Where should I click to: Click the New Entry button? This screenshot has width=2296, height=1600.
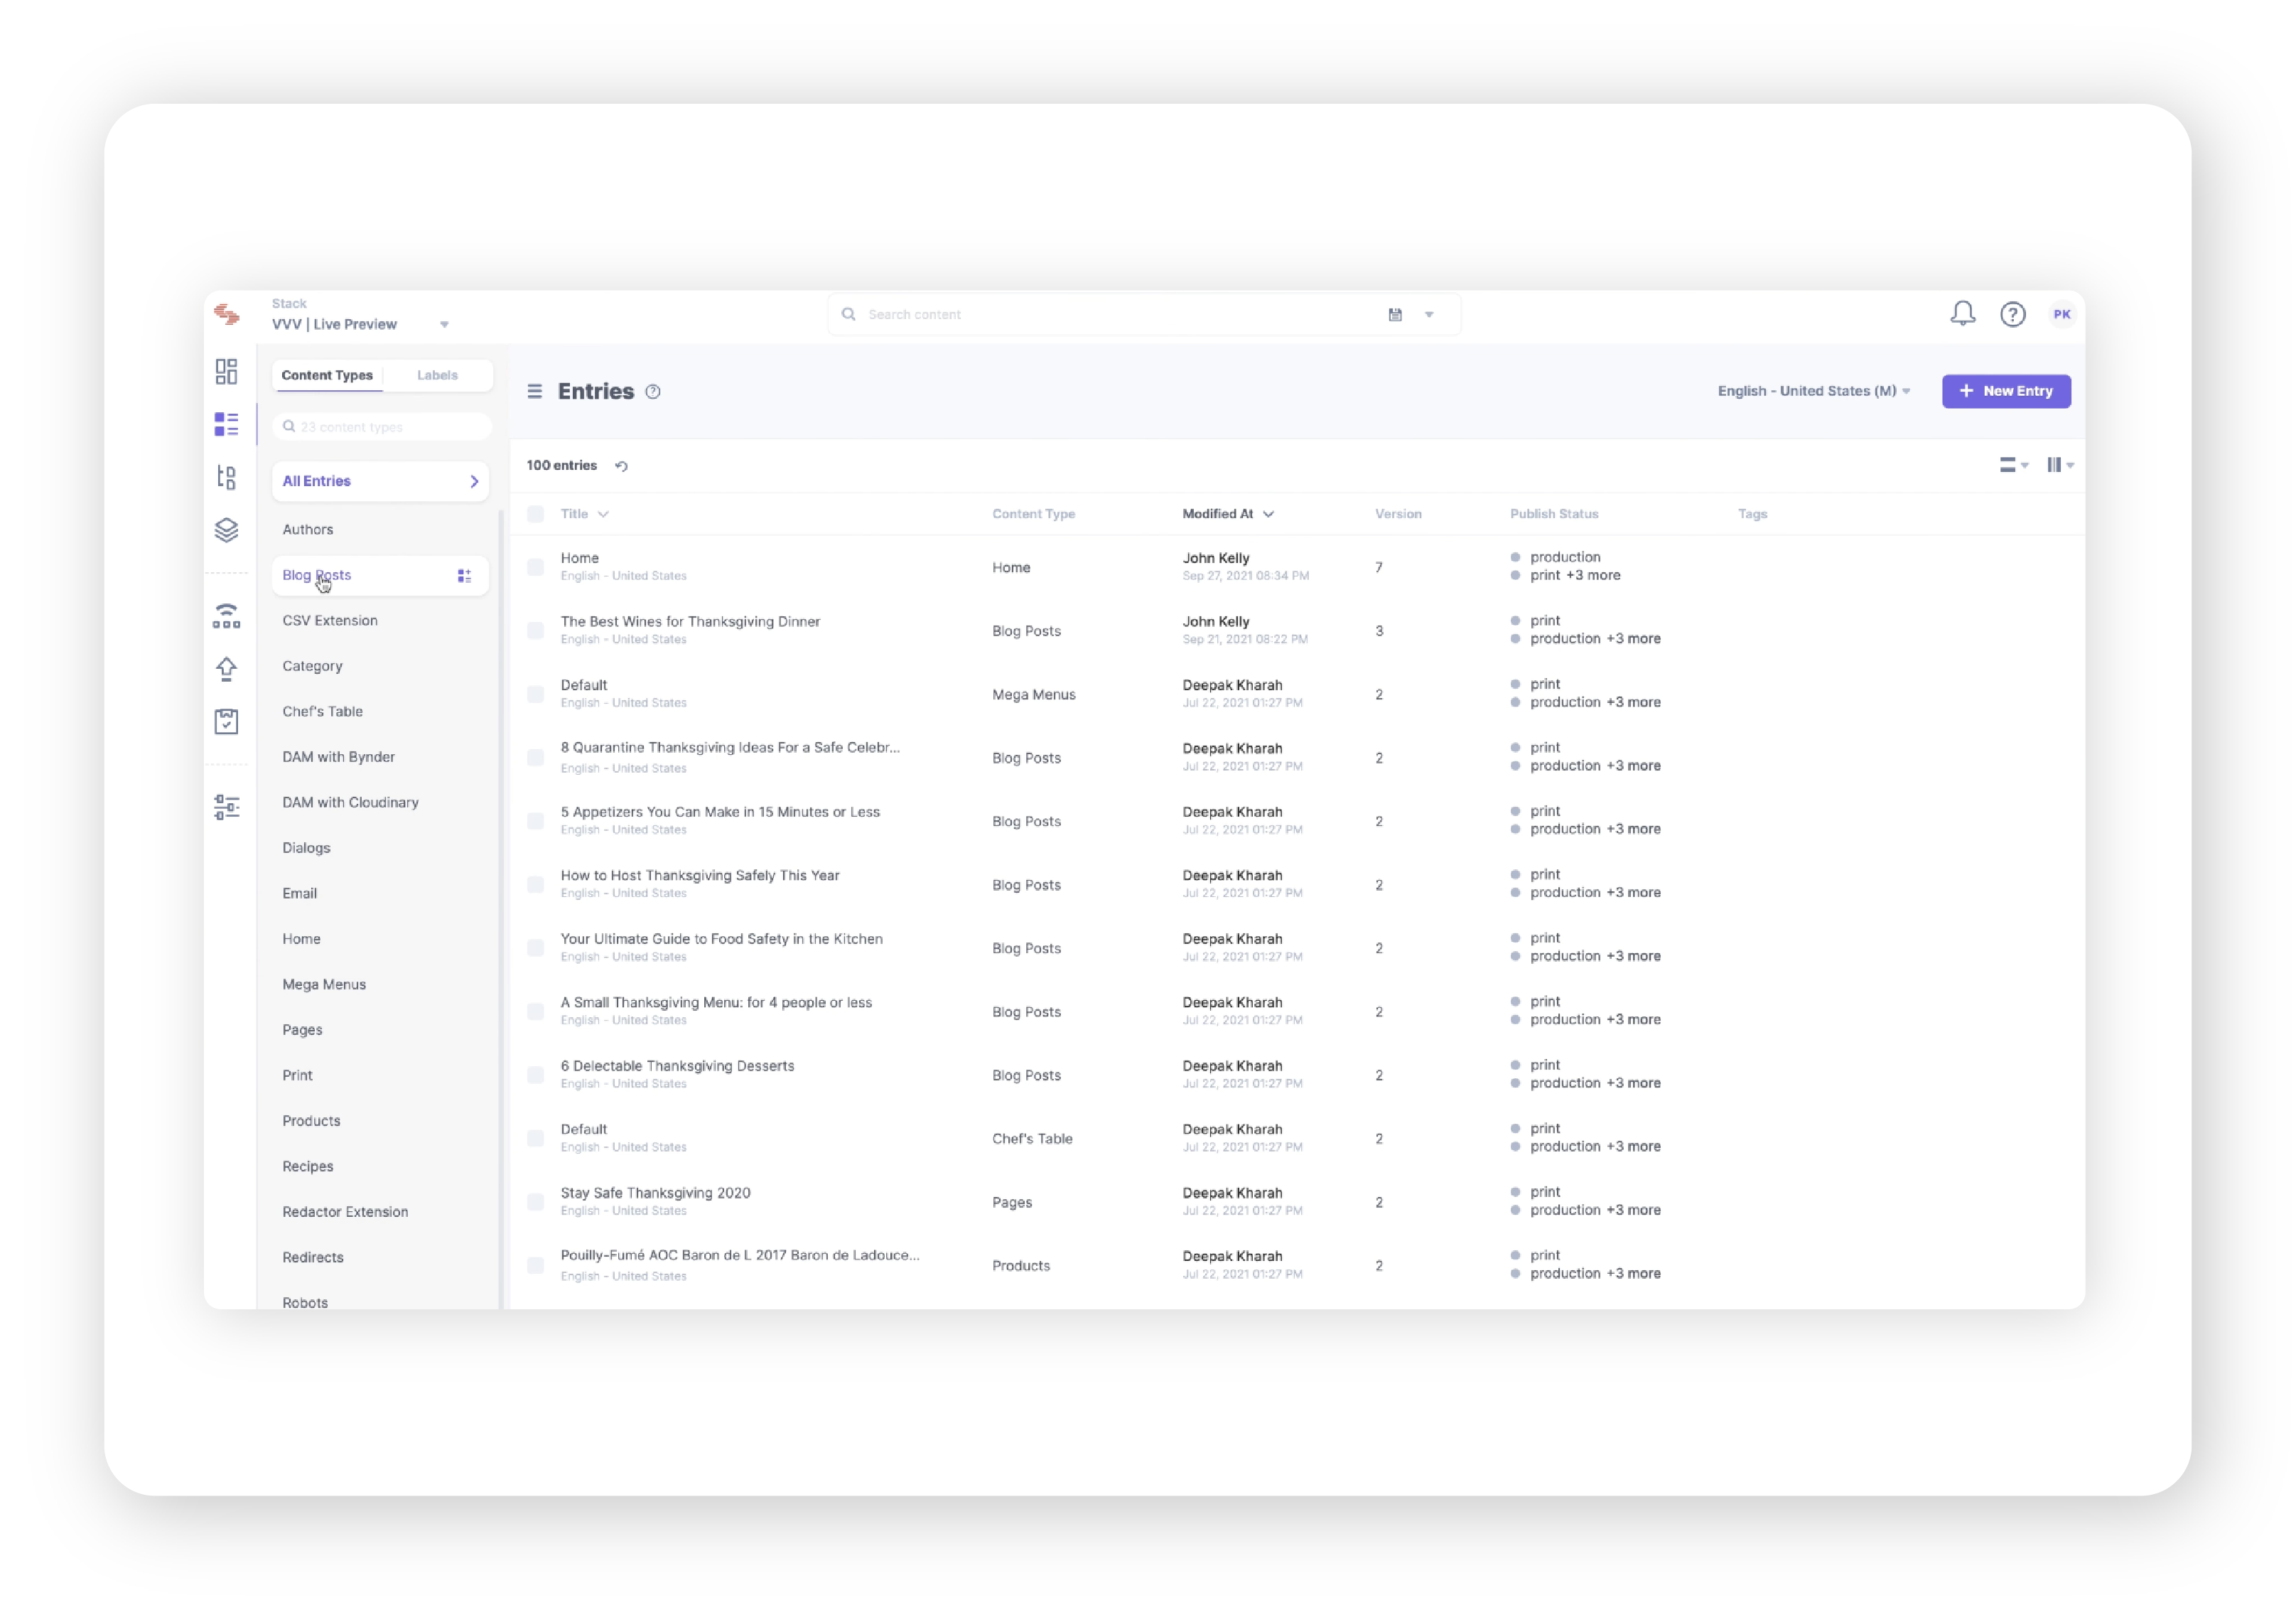tap(2005, 391)
